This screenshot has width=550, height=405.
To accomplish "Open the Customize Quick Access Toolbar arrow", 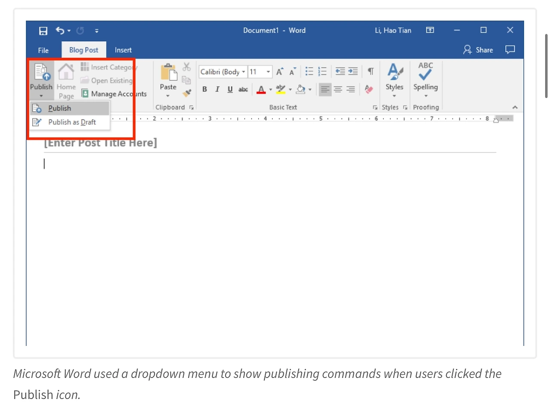I will coord(97,31).
